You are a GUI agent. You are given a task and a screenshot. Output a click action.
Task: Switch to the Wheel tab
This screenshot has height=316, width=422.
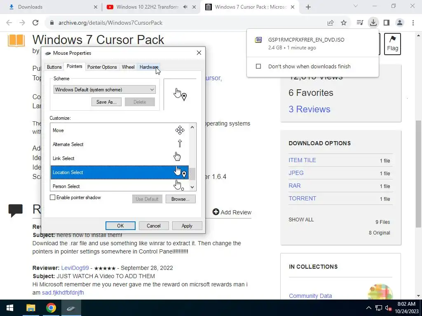128,67
